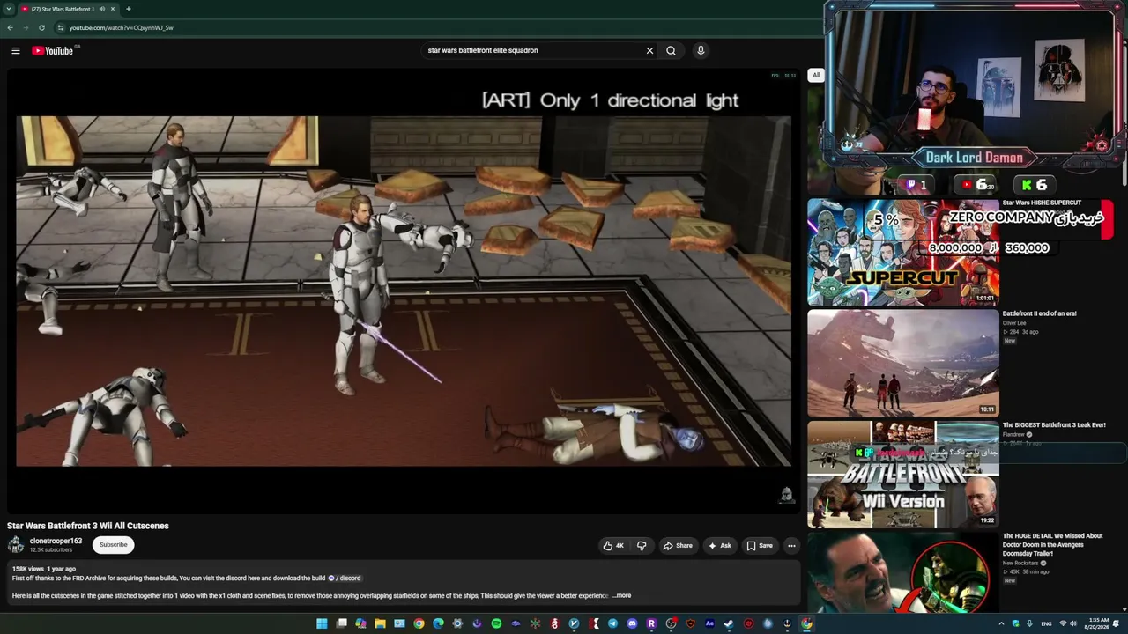Expand the description with ...more

pos(622,596)
